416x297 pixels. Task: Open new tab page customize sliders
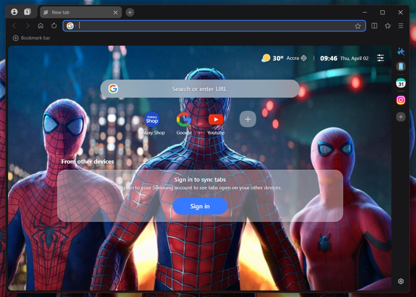[x=380, y=58]
